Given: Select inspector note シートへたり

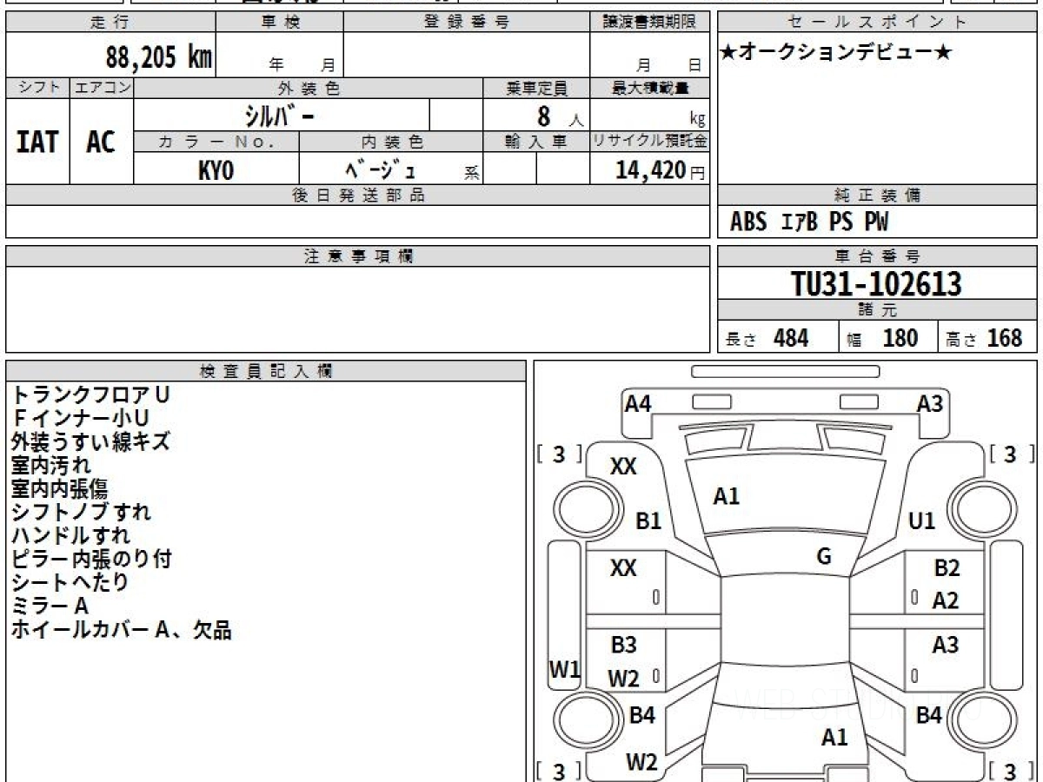Looking at the screenshot, I should coord(70,582).
